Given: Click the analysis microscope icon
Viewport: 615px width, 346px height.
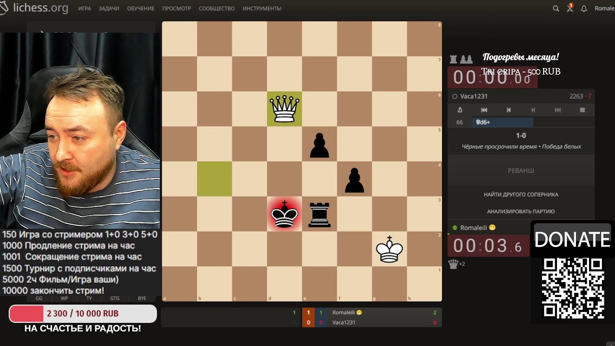Looking at the screenshot, I should (x=460, y=110).
